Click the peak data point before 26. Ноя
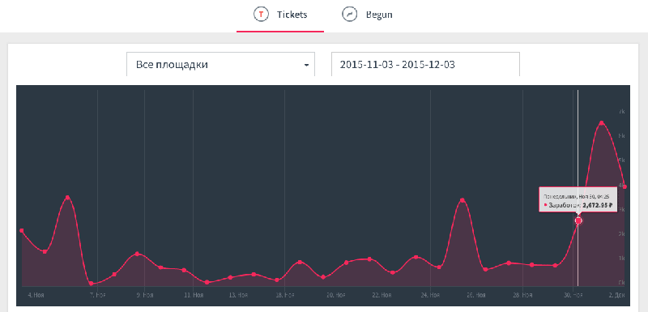Screen dimensions: 648x312 [x=462, y=200]
